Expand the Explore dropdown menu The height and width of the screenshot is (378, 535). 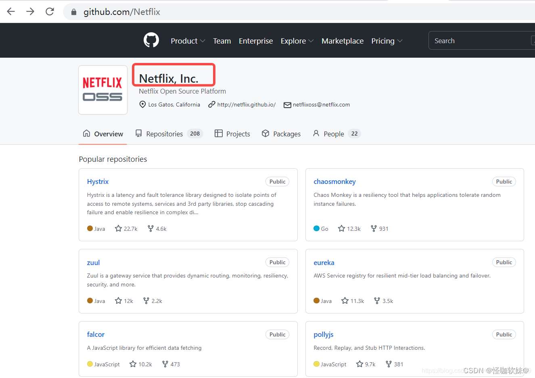coord(297,41)
